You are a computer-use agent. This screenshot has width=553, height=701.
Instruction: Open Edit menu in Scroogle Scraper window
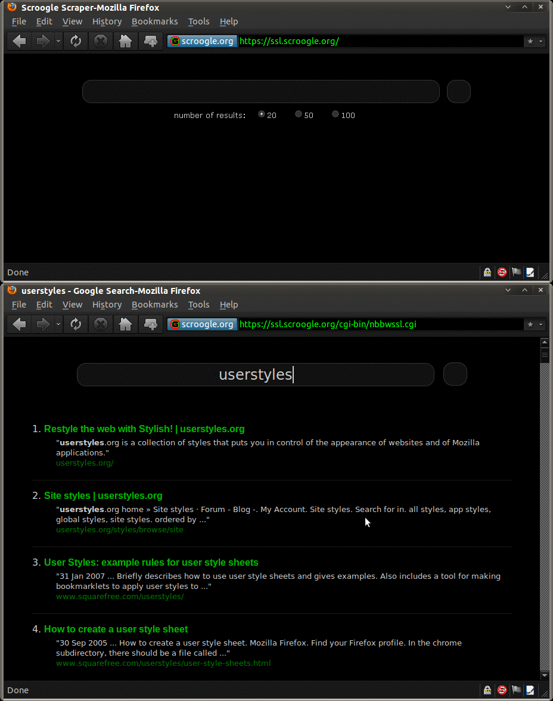pos(44,21)
